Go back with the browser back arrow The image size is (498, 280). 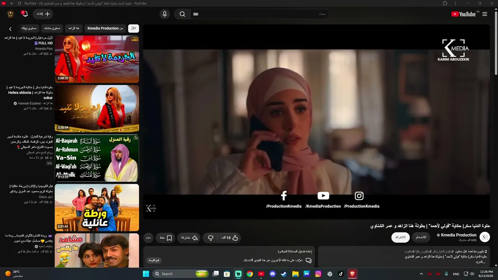point(12,3)
